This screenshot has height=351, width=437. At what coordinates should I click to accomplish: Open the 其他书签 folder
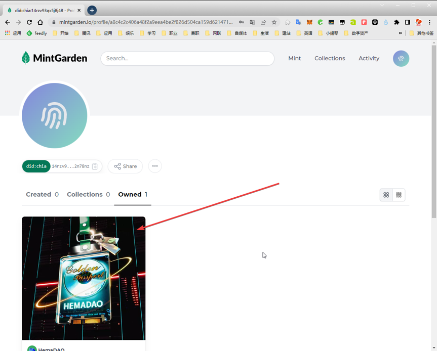(421, 33)
